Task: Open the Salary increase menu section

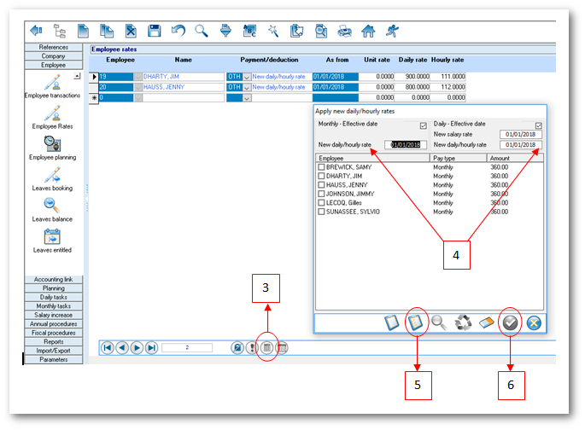Action: (x=53, y=315)
